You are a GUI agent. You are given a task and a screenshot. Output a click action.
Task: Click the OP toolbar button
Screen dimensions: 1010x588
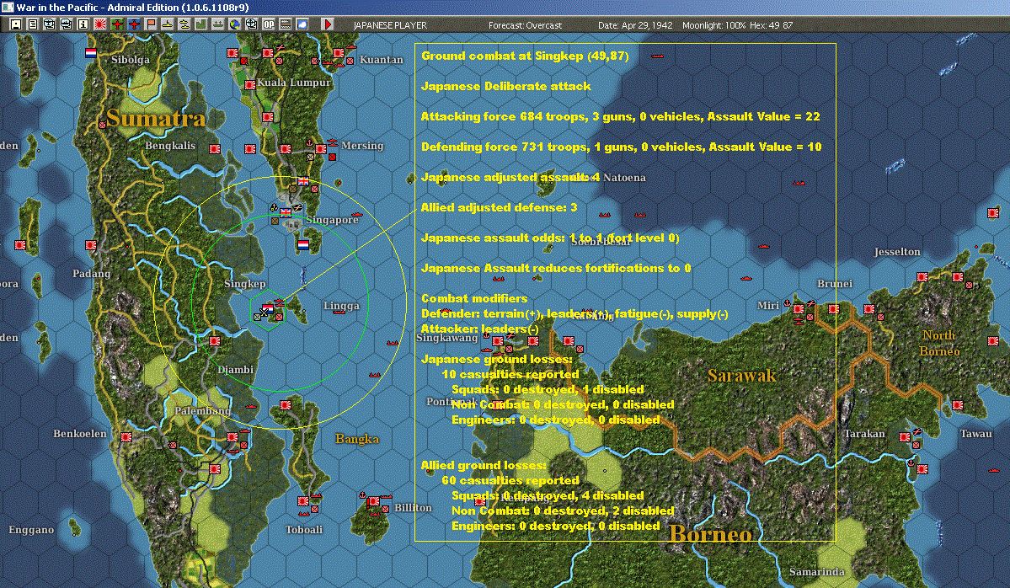point(269,24)
